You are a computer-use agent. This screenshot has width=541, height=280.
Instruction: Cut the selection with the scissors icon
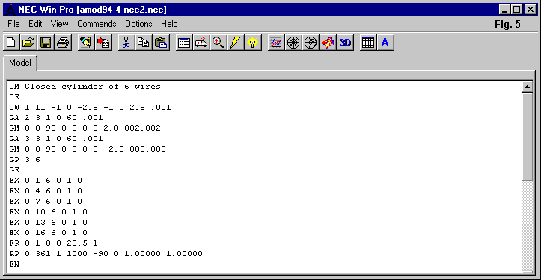pyautogui.click(x=126, y=43)
